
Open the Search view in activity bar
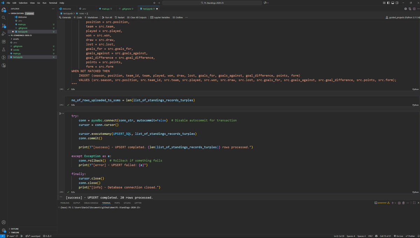coord(3,18)
